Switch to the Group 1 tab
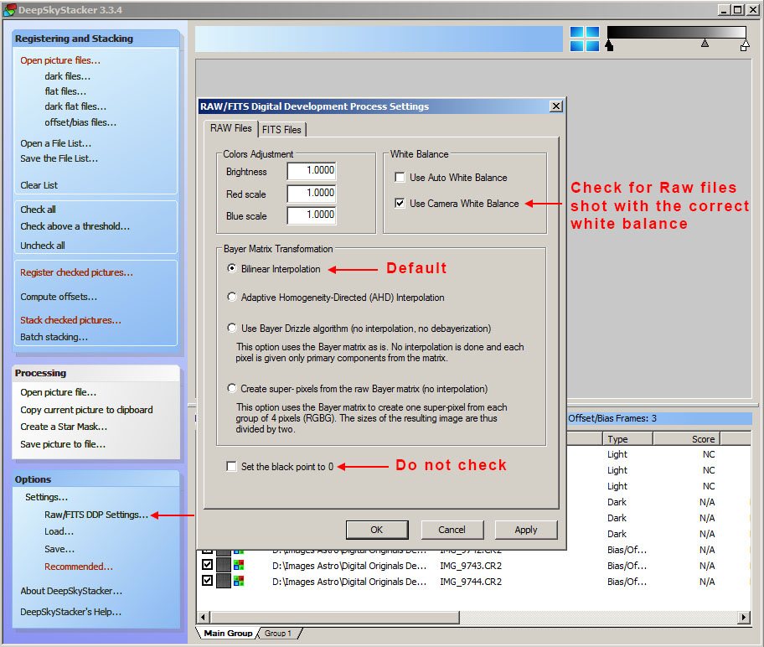The image size is (764, 647). 278,634
